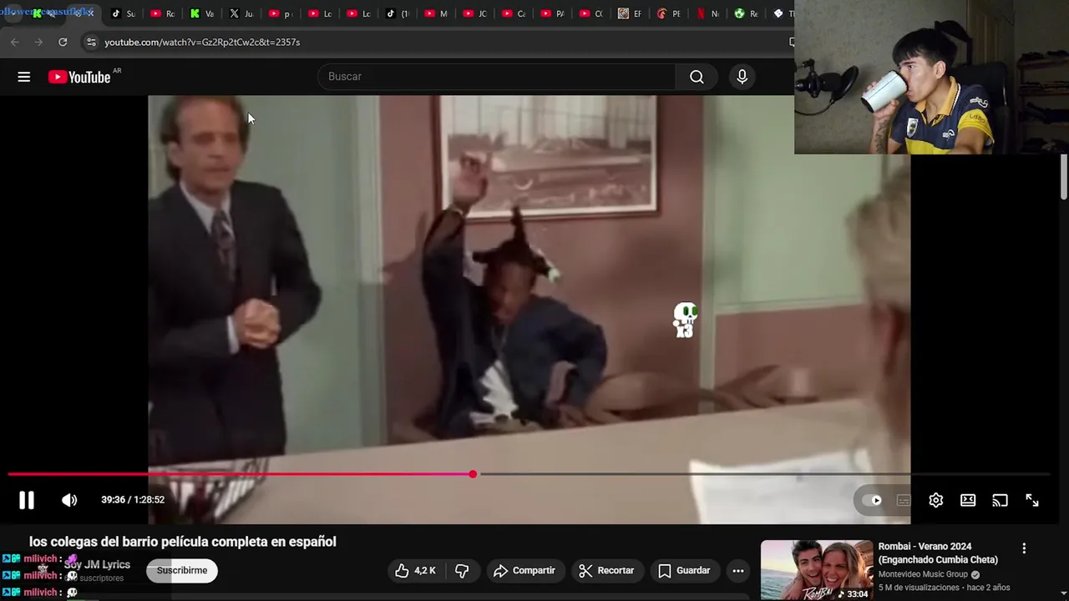Switch to the Netflix 'Ne' tab
The height and width of the screenshot is (601, 1069).
707,13
